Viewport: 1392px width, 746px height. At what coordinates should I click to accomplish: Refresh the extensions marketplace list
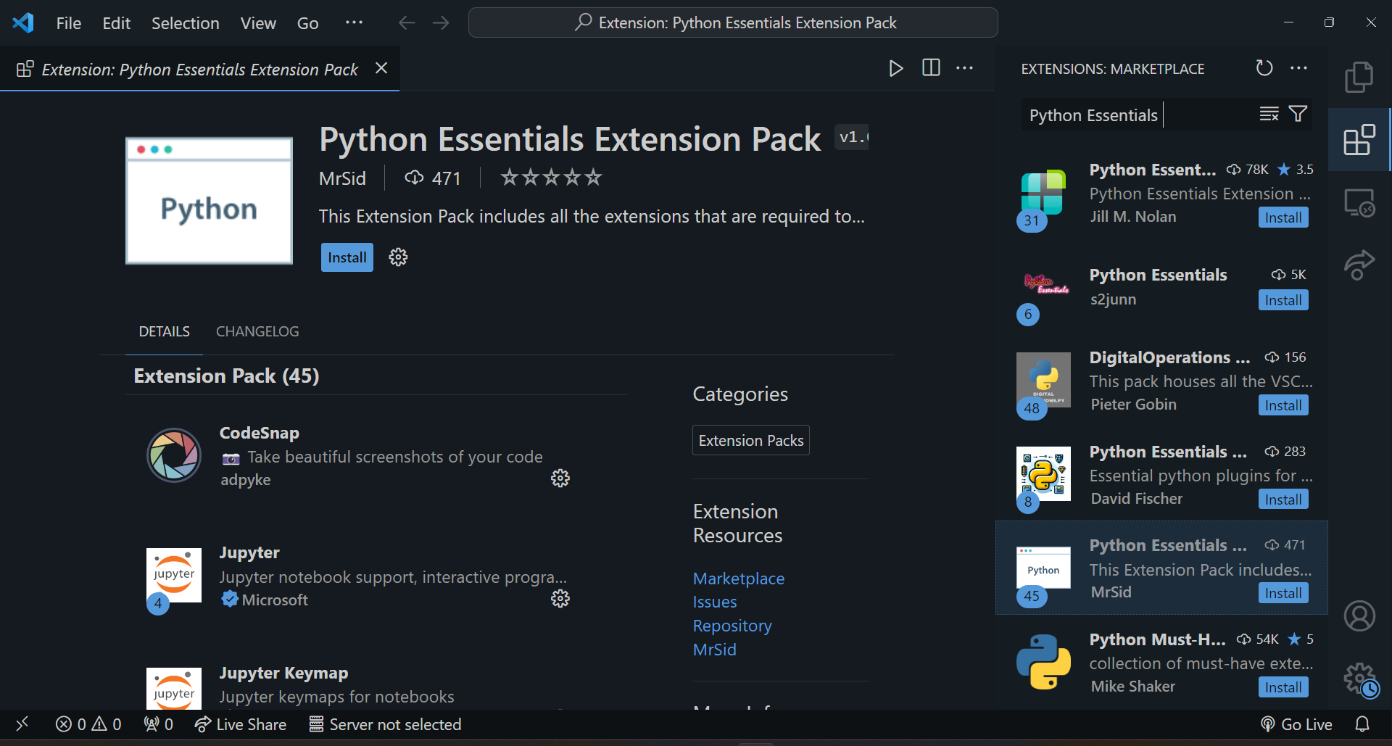point(1264,68)
